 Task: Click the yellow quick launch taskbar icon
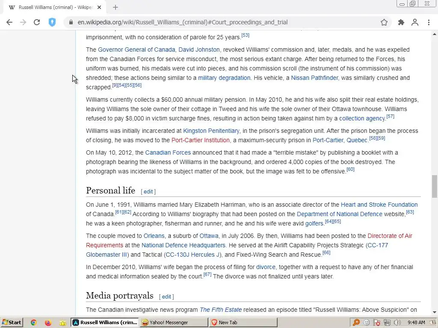pos(62,323)
